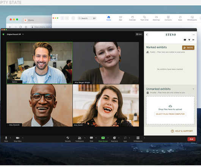This screenshot has height=167, width=201.
Task: Click Public visibility people icon
Action: [x=148, y=52]
